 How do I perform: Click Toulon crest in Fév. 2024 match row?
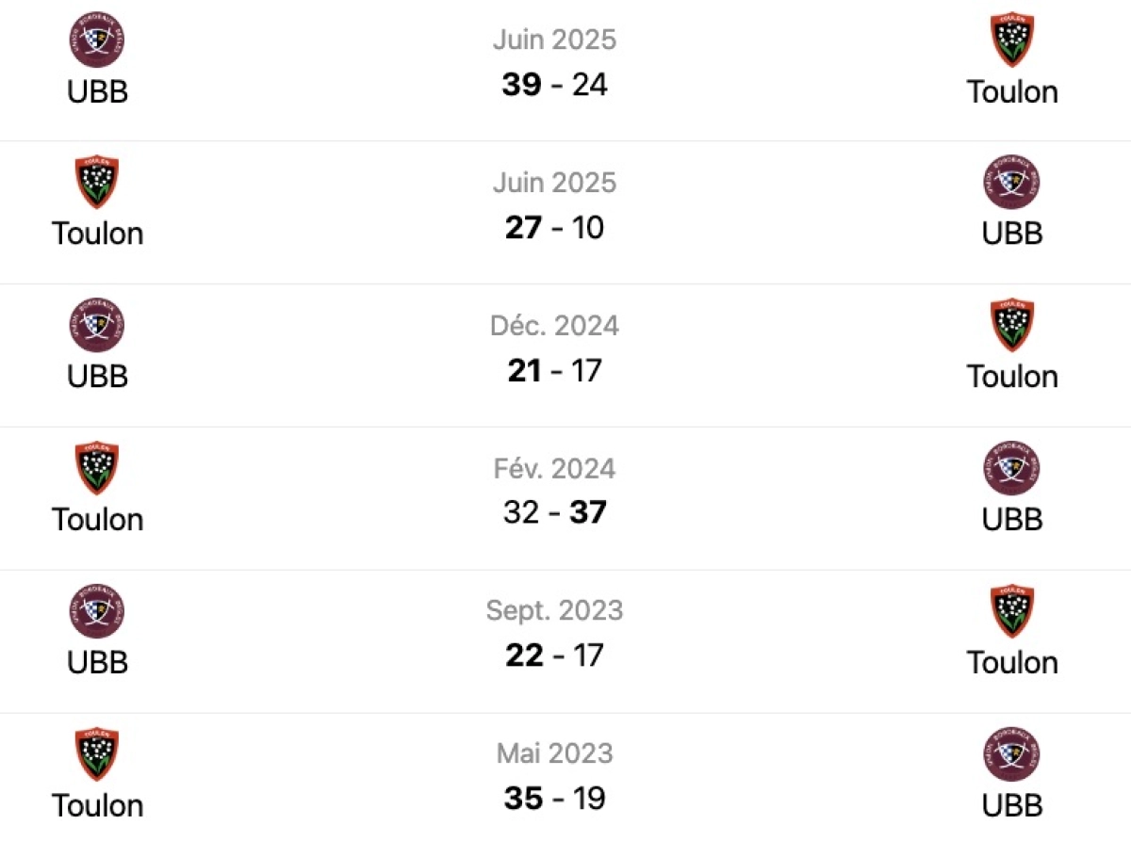(x=97, y=469)
